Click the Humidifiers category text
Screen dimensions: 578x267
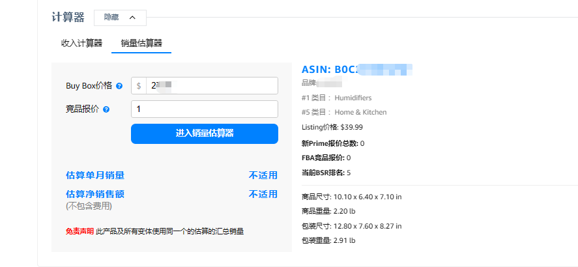click(353, 98)
